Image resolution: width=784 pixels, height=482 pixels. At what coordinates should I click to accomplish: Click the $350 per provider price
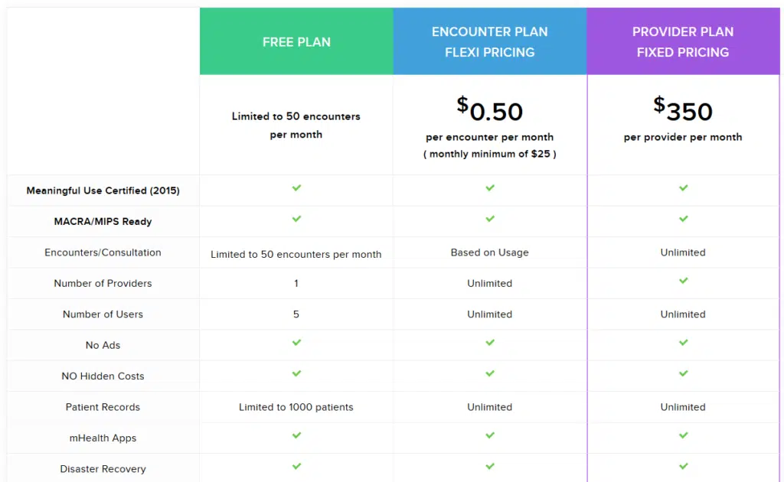683,111
